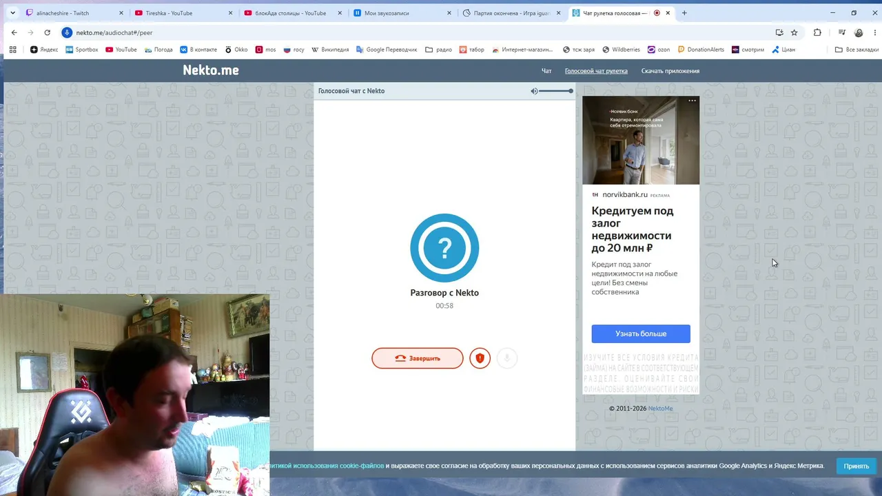
Task: Open the mos bookmark
Action: click(265, 50)
